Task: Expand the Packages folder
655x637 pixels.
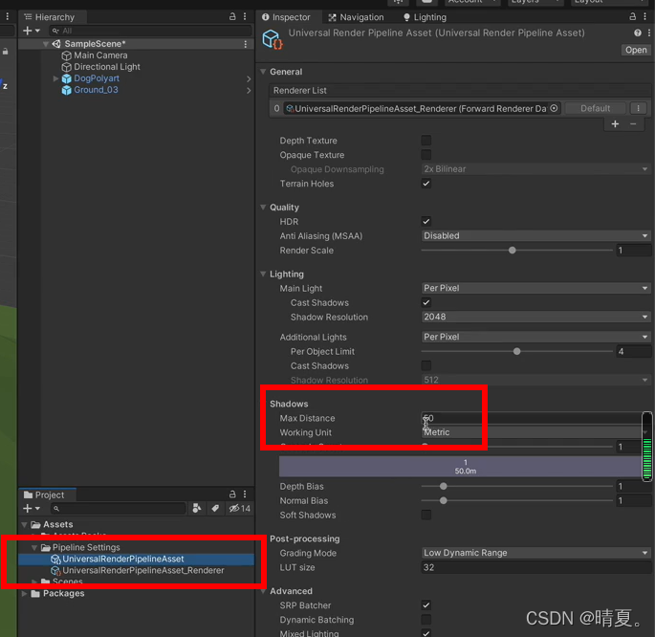Action: pyautogui.click(x=24, y=593)
